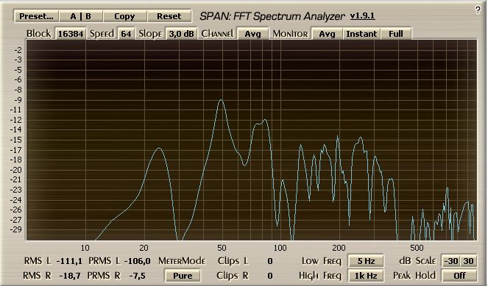The height and width of the screenshot is (286, 488).
Task: Click the spectrum peak near 50 Hz
Action: 222,100
